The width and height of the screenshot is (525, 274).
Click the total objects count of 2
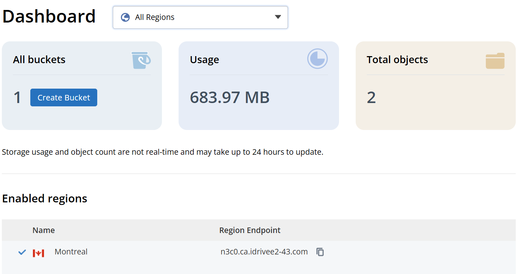pyautogui.click(x=371, y=97)
